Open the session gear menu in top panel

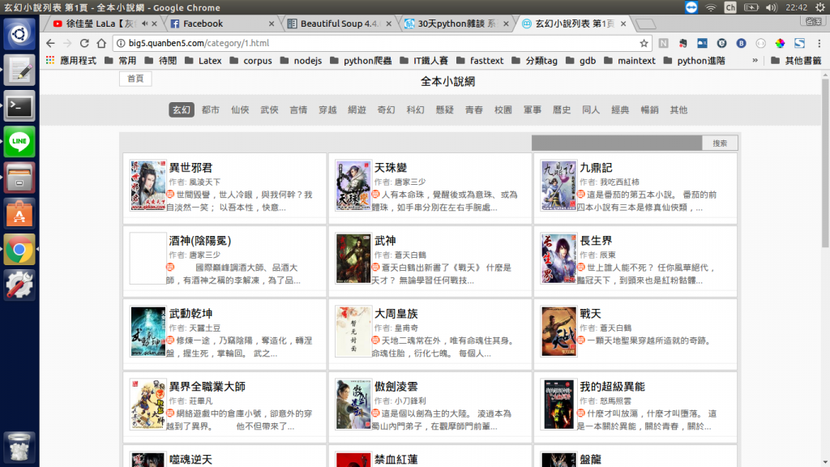820,7
